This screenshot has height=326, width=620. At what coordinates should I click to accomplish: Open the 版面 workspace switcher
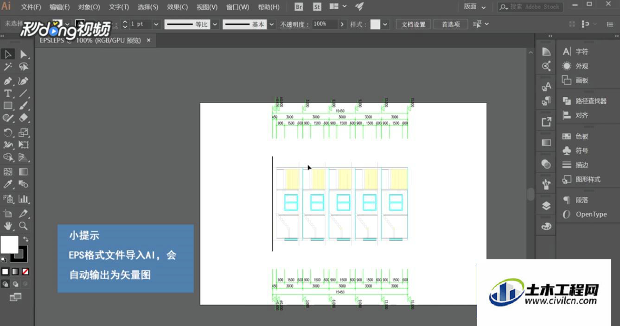475,7
